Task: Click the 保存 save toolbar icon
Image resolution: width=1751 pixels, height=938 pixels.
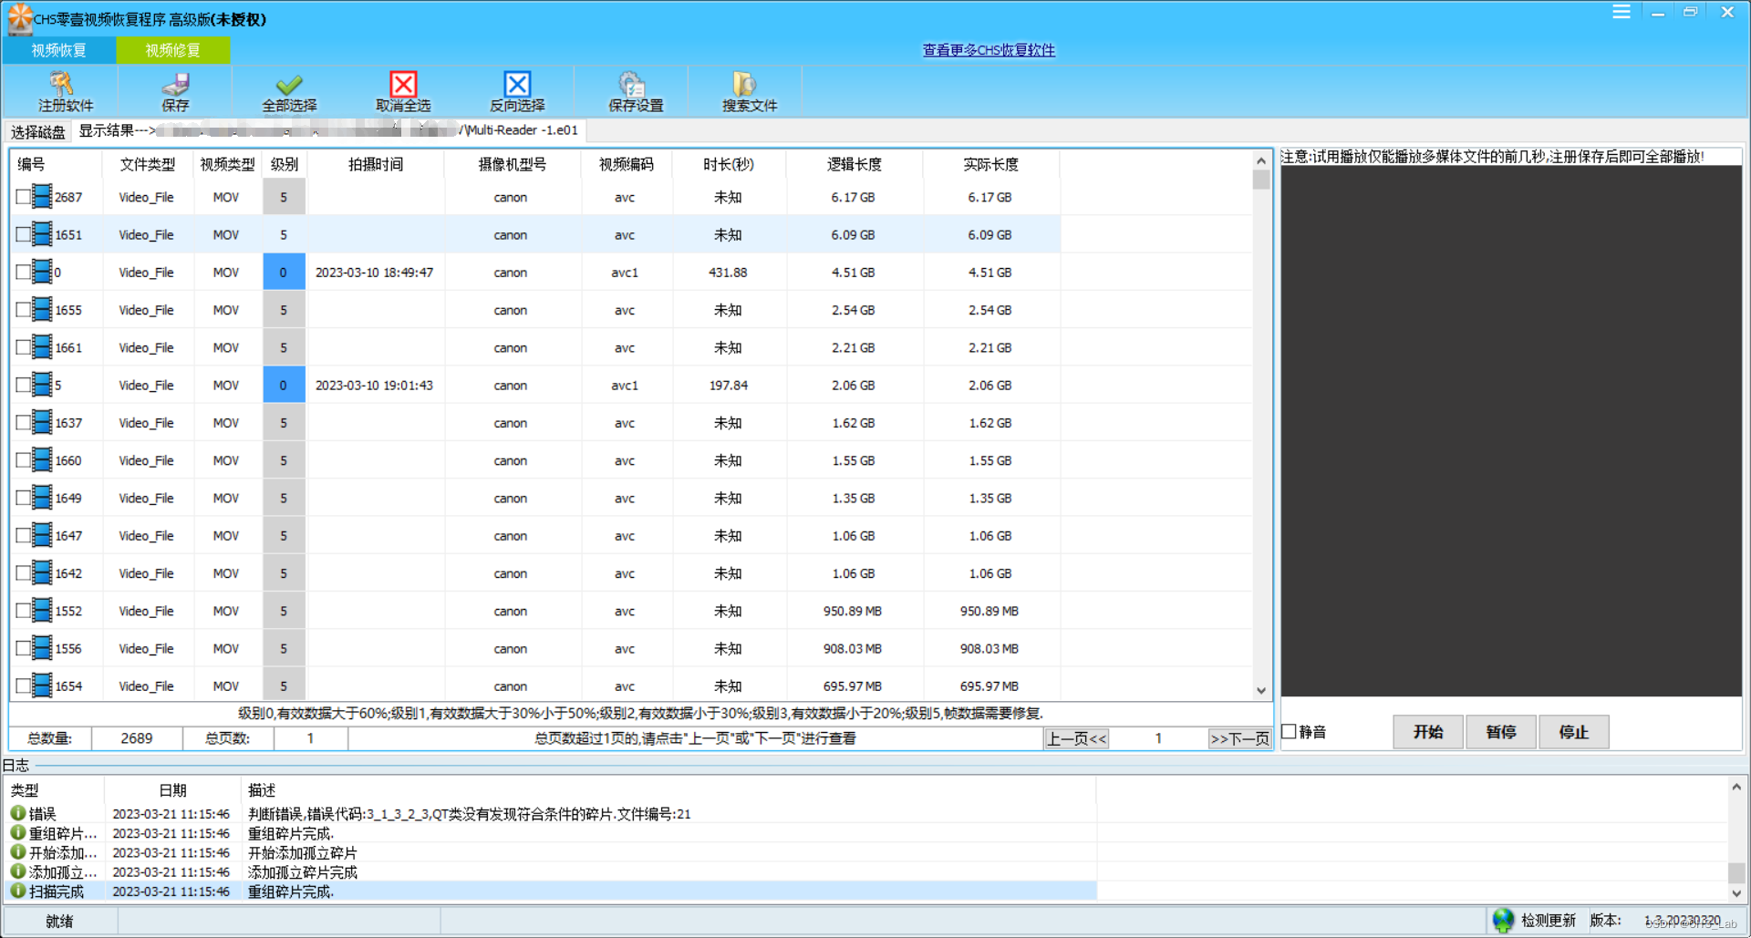Action: [175, 84]
